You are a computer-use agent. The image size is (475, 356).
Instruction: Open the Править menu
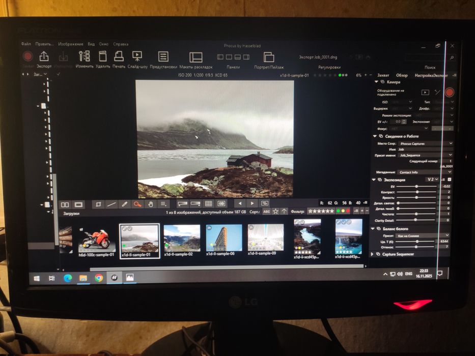[44, 44]
